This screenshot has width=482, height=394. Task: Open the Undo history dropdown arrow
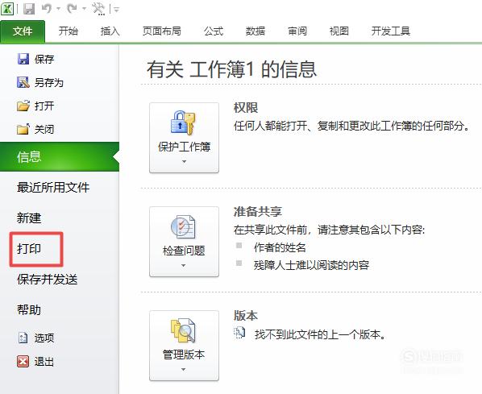pos(58,9)
